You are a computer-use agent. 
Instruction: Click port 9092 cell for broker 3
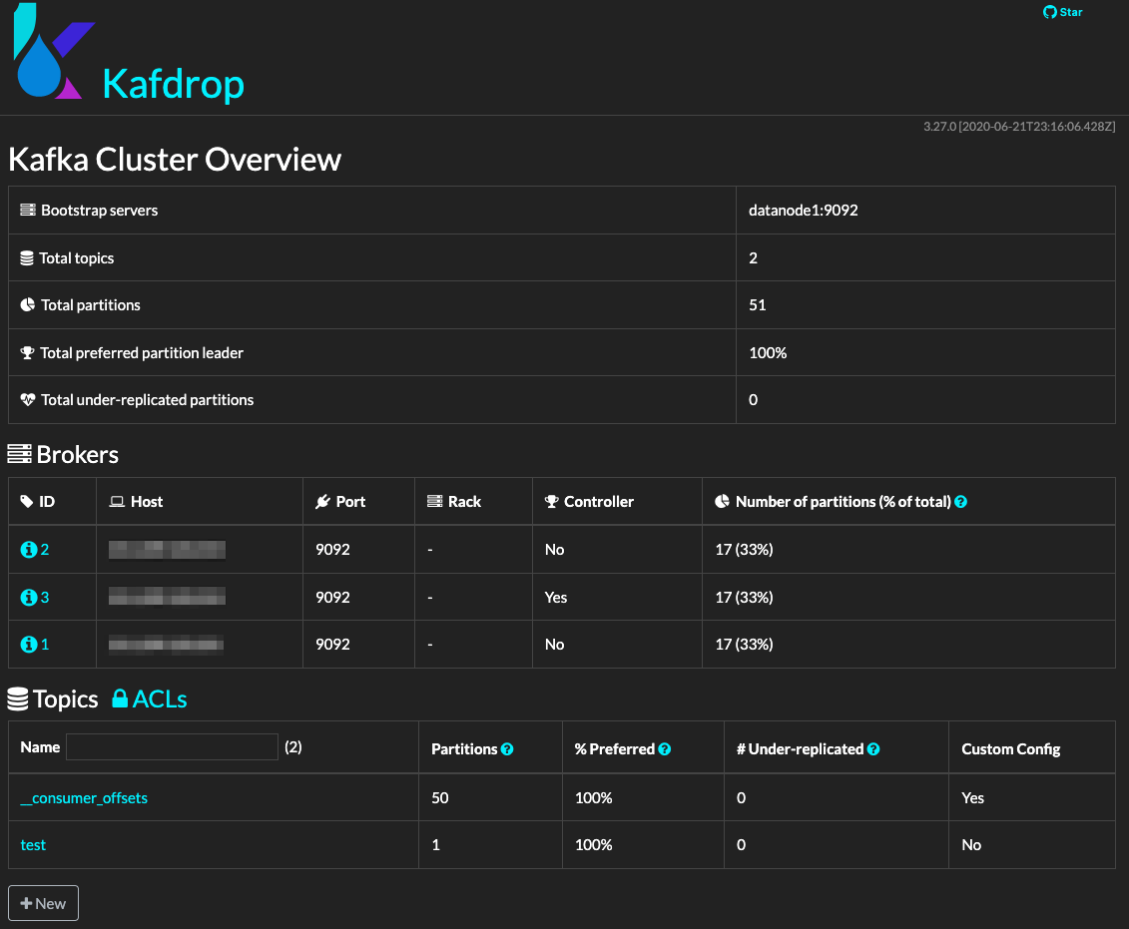coord(332,598)
